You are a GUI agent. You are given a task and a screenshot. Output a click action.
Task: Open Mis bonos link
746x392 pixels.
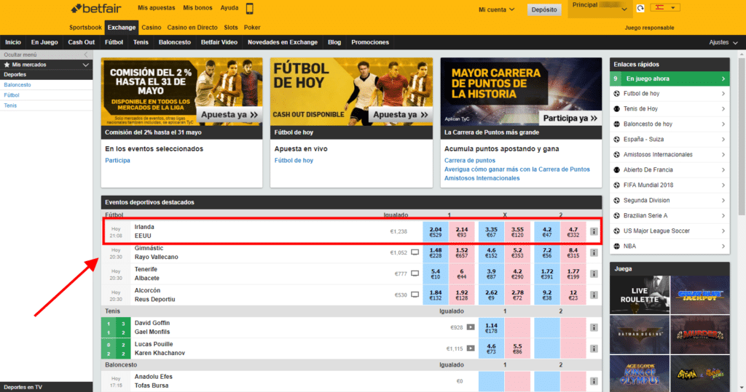point(197,8)
